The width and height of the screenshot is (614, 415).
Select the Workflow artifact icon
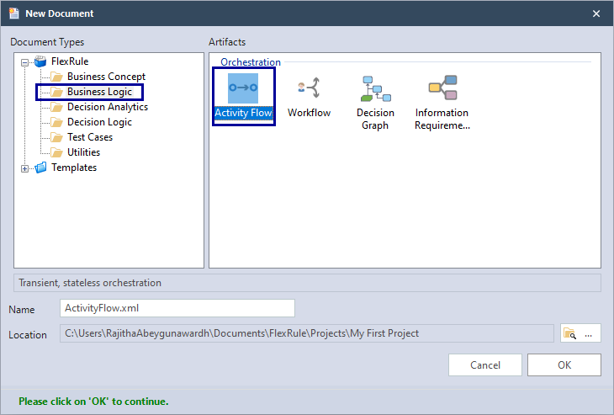[309, 88]
